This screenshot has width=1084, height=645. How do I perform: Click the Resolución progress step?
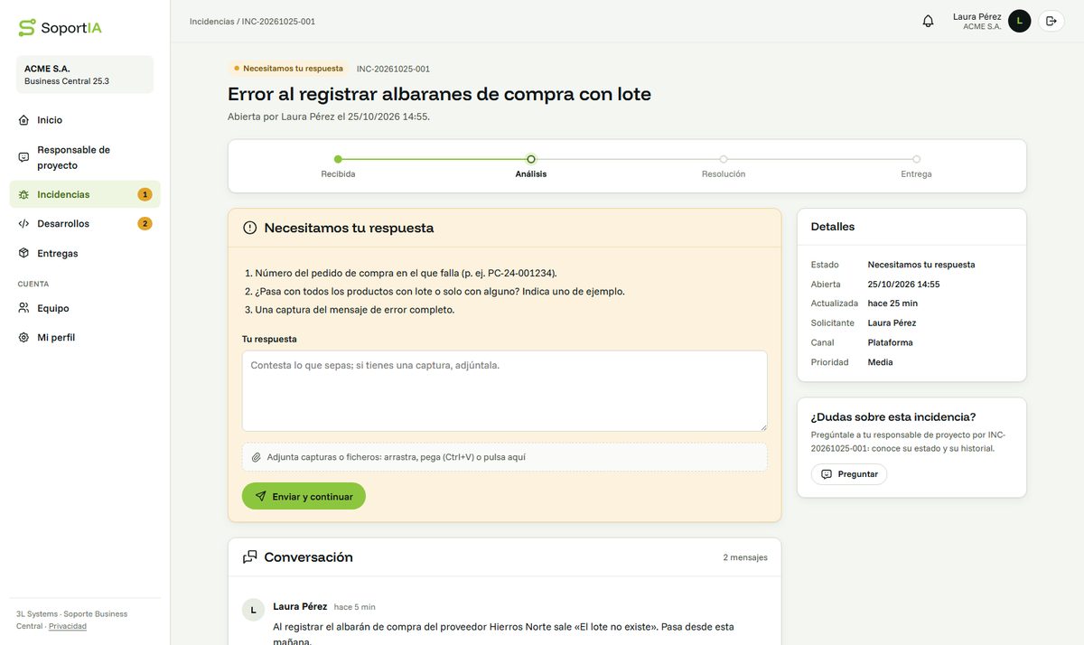(x=724, y=165)
